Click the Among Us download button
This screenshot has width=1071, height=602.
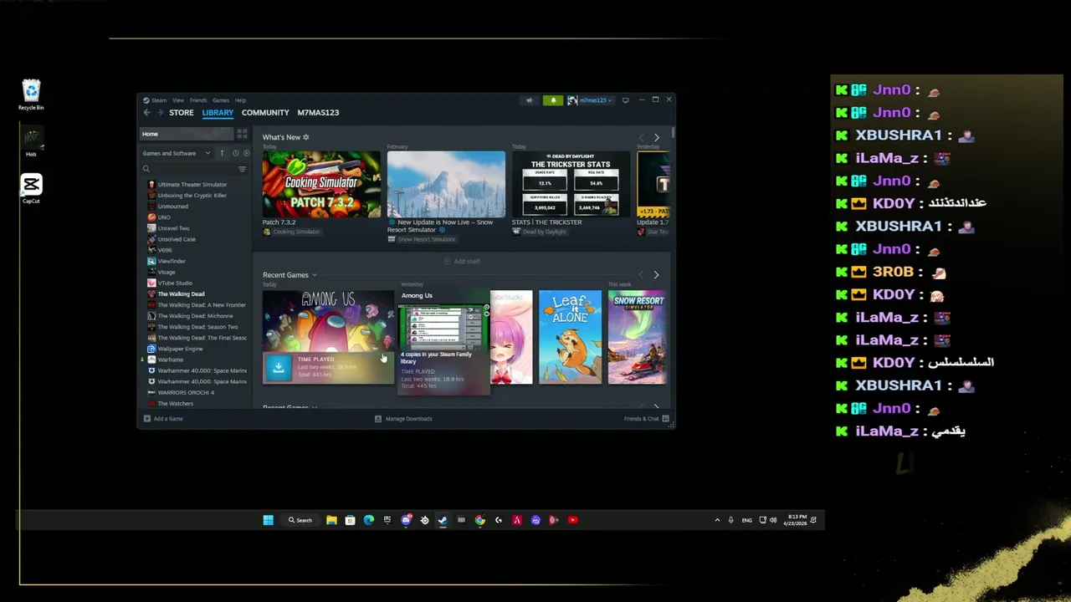coord(279,367)
